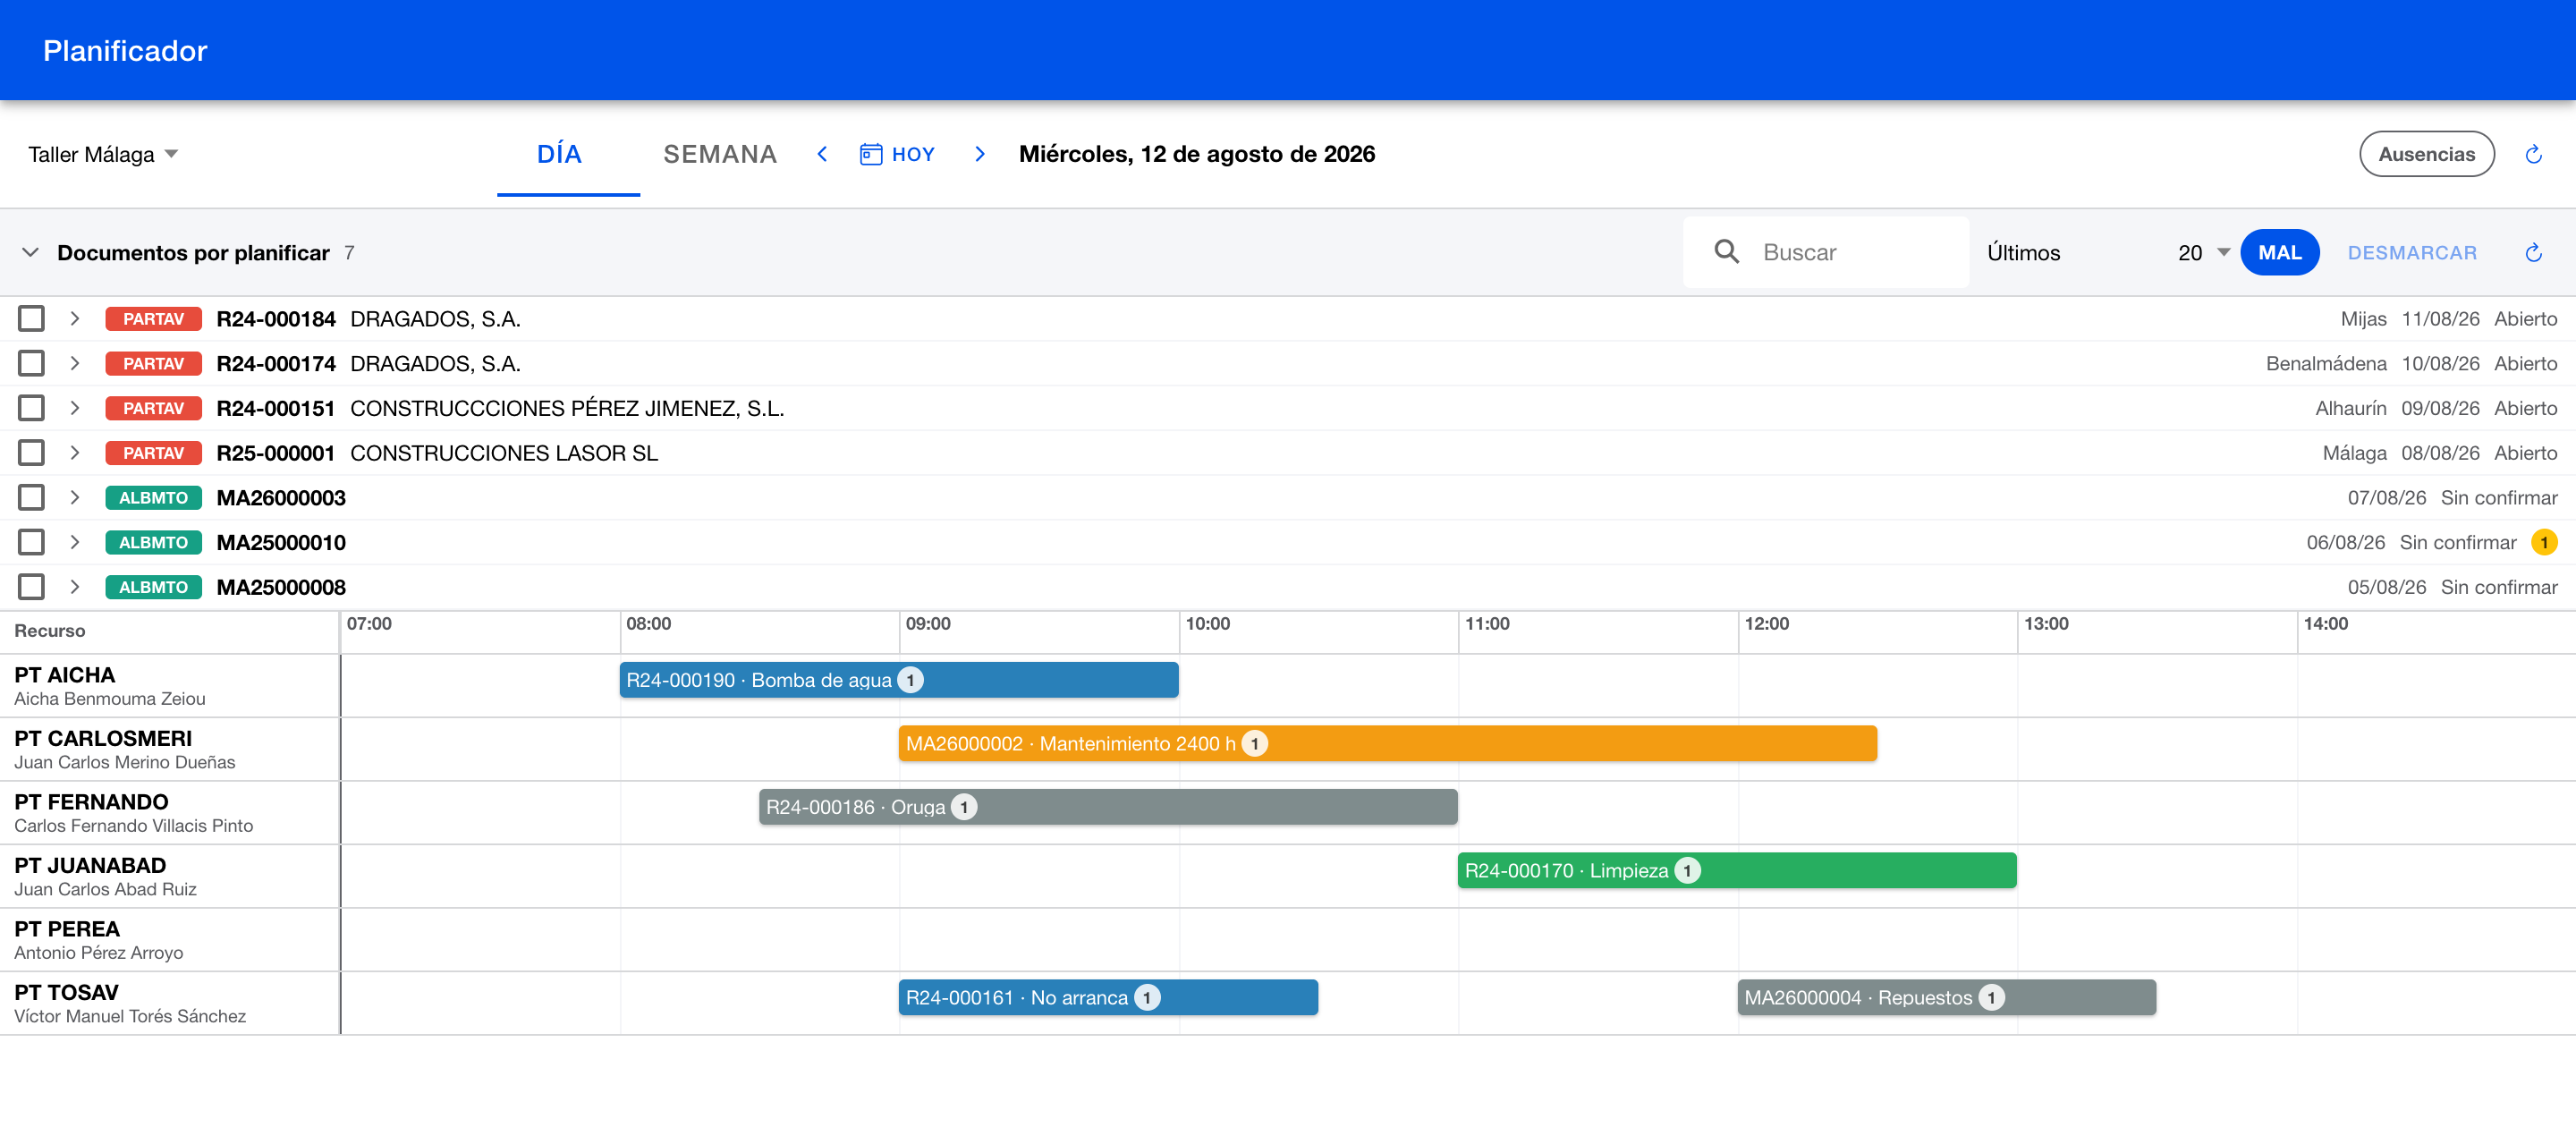2576x1127 pixels.
Task: Check the box for R24-000174
Action: tap(31, 363)
